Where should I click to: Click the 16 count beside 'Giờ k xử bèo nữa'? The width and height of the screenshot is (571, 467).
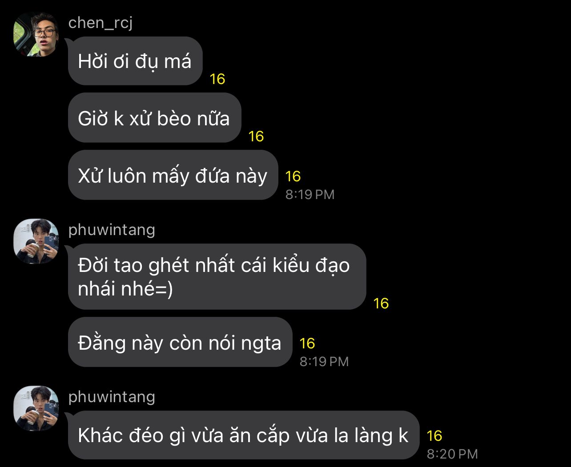click(256, 136)
